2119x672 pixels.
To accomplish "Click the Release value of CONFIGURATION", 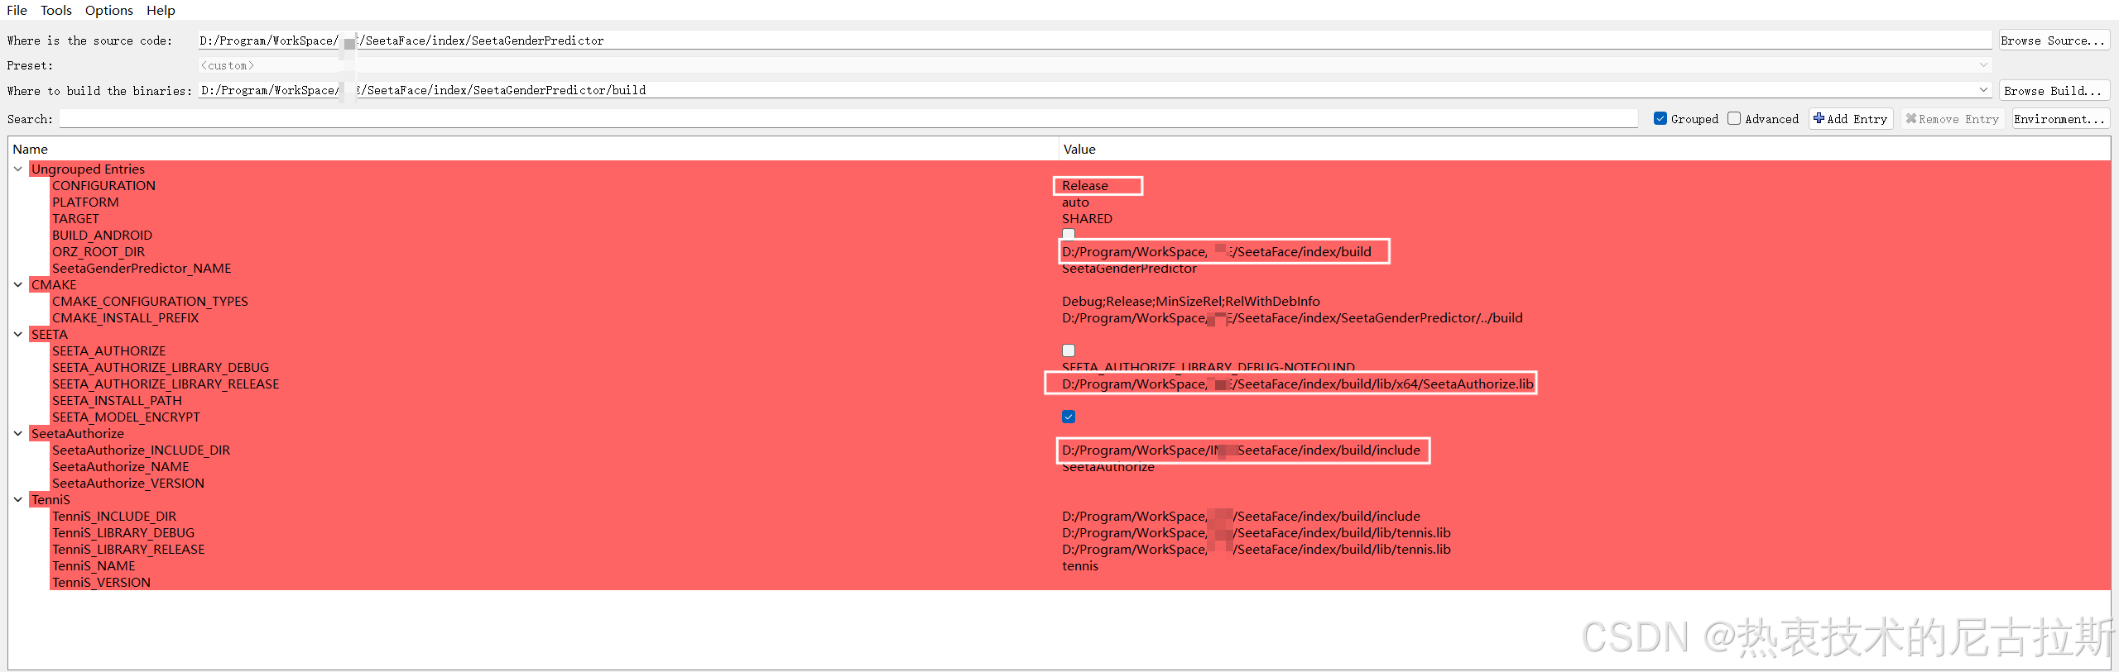I will tap(1084, 185).
